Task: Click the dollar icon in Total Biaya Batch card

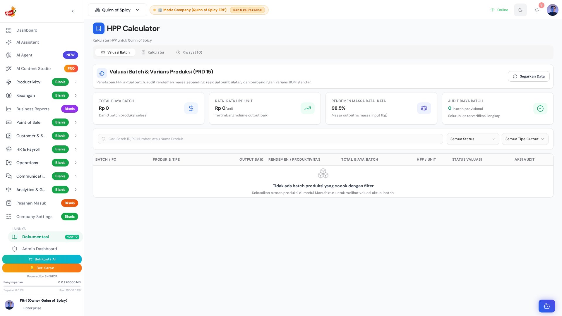Action: click(x=191, y=108)
